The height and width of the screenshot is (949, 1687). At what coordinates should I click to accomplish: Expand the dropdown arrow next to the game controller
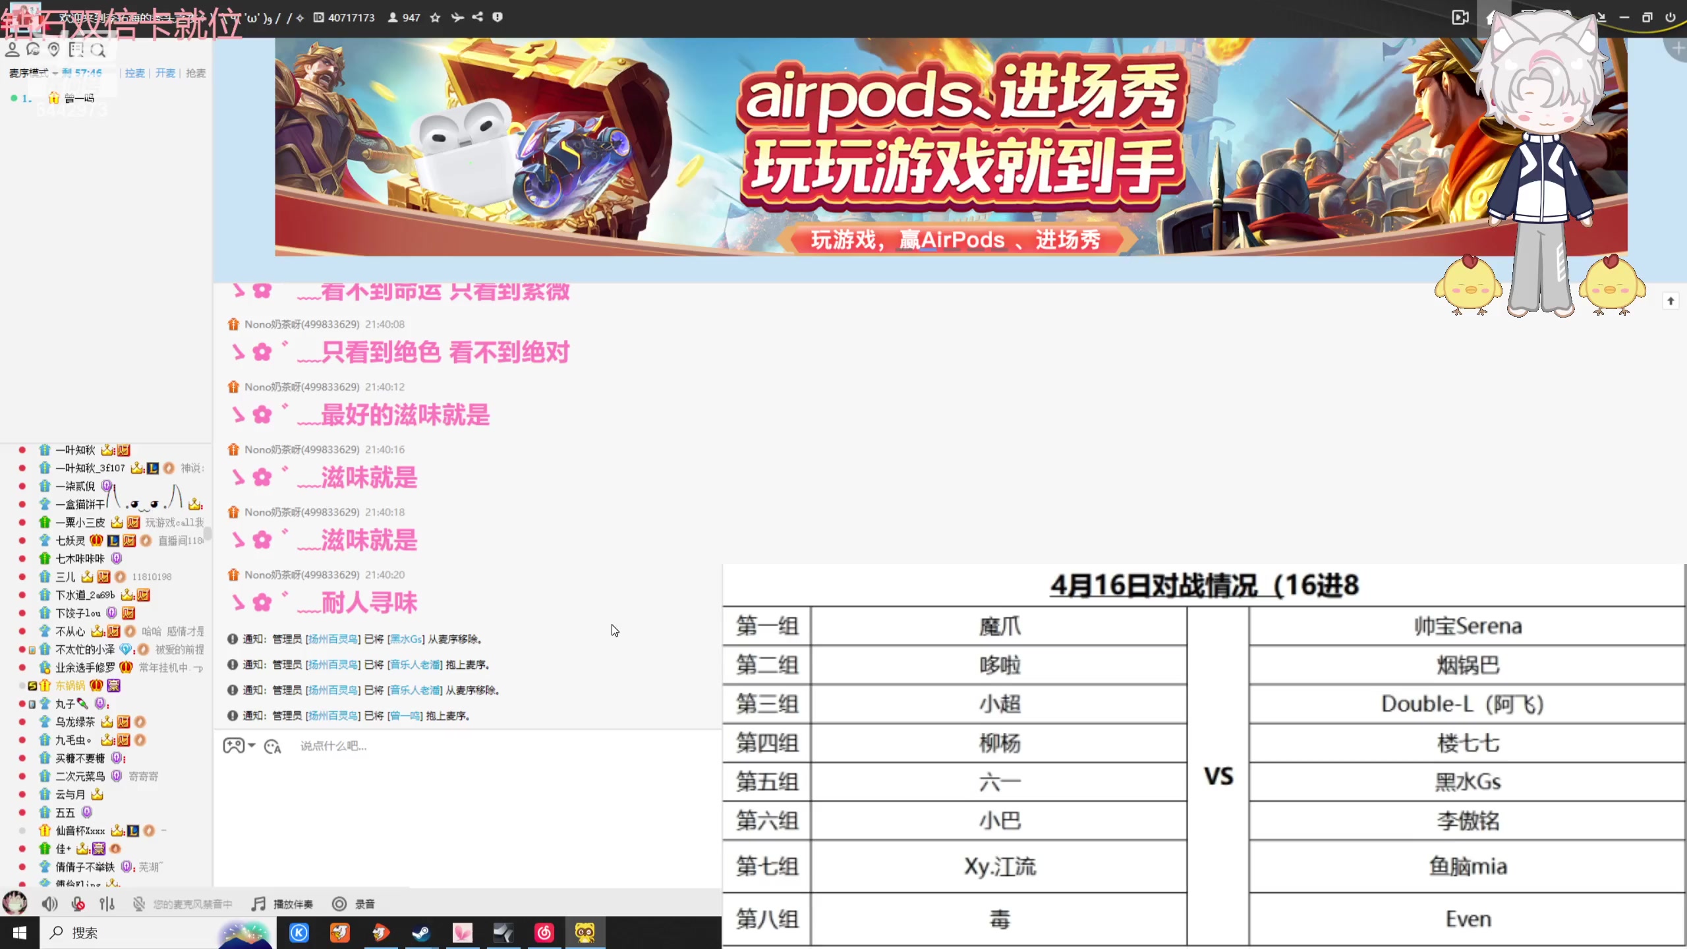pos(252,745)
